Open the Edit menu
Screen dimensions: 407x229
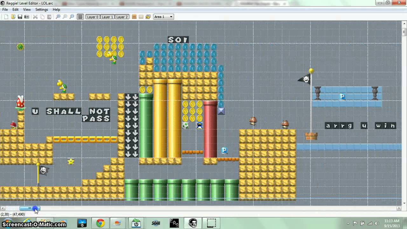[16, 10]
